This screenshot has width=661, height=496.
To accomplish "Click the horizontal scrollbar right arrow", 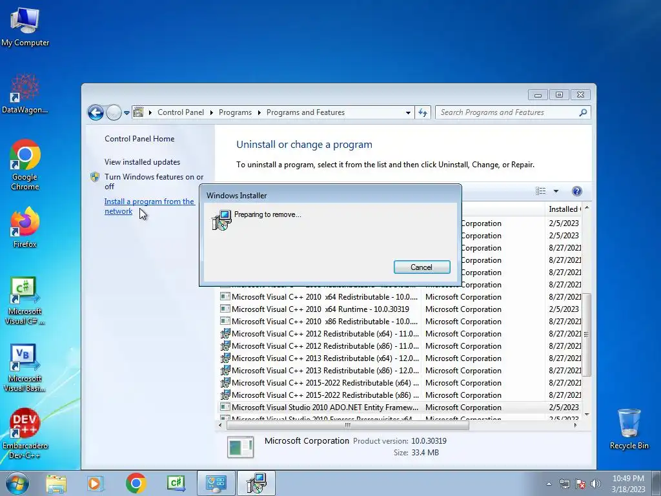I will [575, 425].
